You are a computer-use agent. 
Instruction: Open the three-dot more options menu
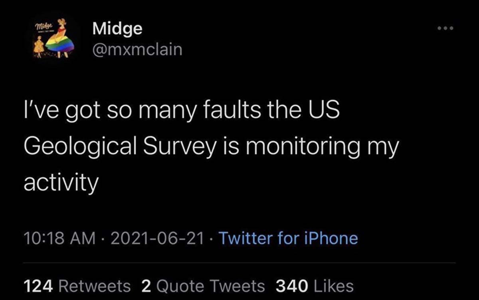tap(445, 29)
